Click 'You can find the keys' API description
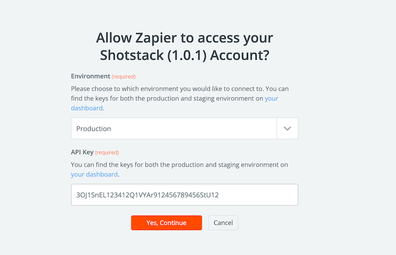Screen dimensions: 396x255 180,170
